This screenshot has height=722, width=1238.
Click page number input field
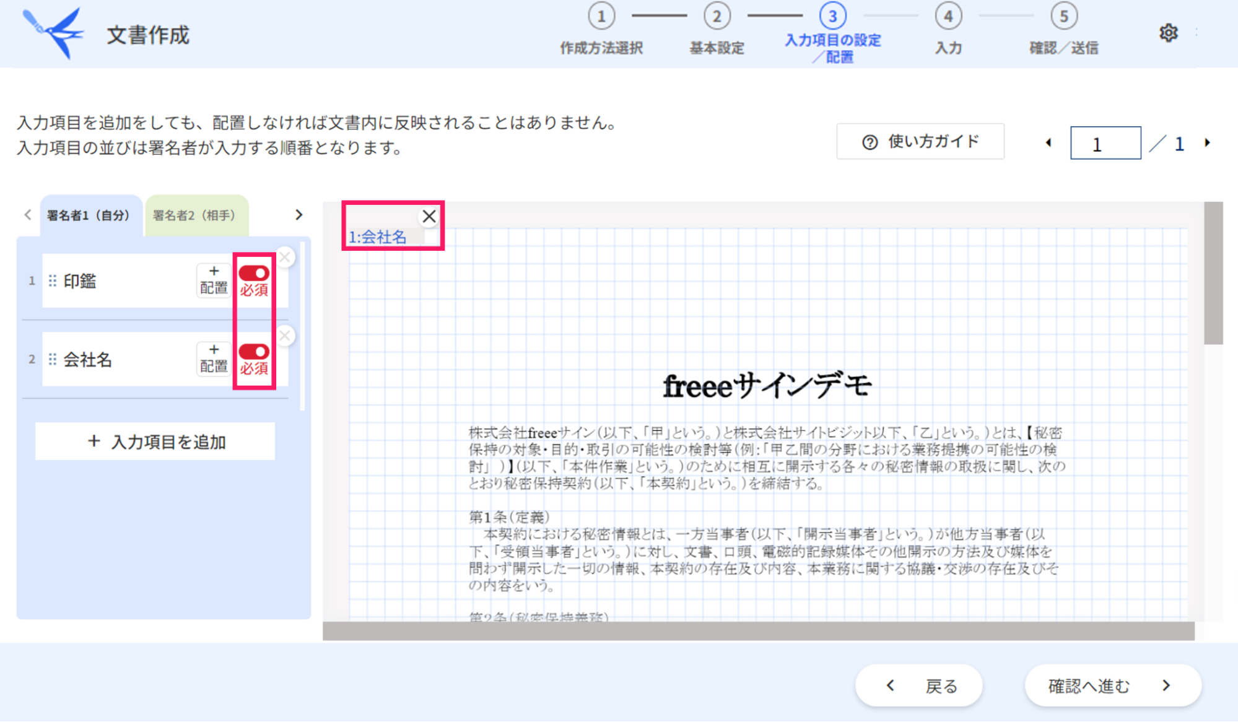1105,144
